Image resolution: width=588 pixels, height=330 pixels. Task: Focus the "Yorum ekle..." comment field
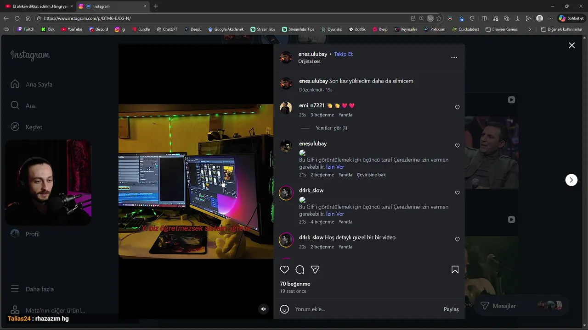point(367,309)
